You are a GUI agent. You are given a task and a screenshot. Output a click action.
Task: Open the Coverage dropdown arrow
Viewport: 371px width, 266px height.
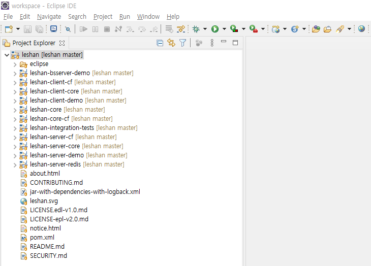click(243, 29)
